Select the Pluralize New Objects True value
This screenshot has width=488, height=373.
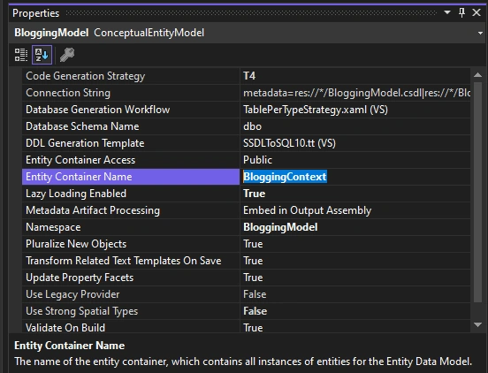(355, 244)
